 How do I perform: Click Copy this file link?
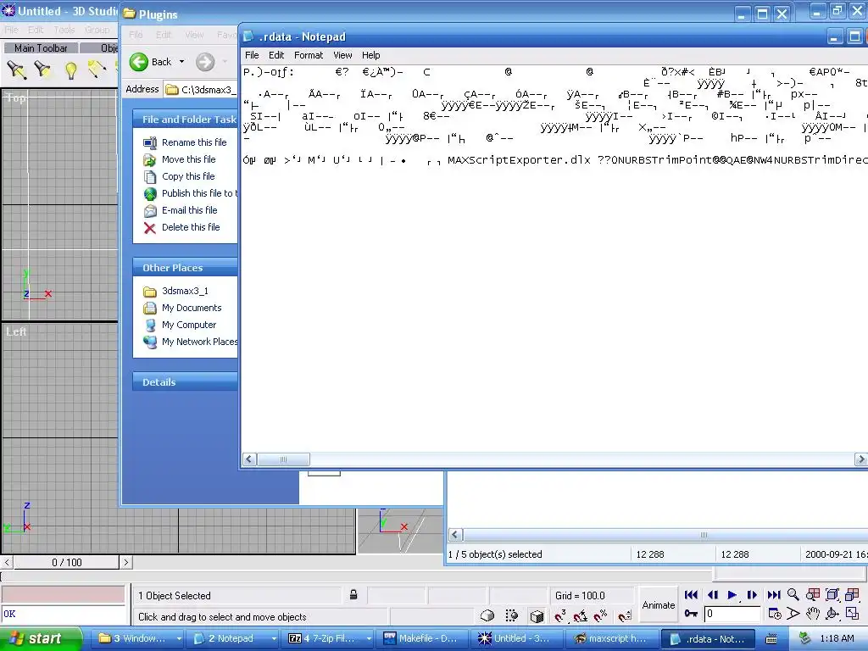pyautogui.click(x=188, y=176)
